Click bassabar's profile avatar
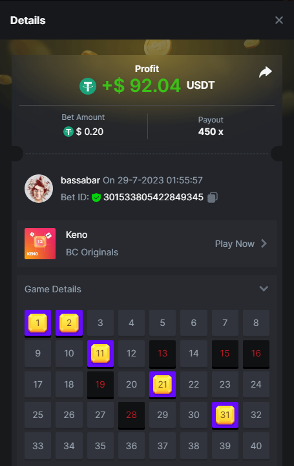Viewport: 294px width, 466px height. [39, 189]
